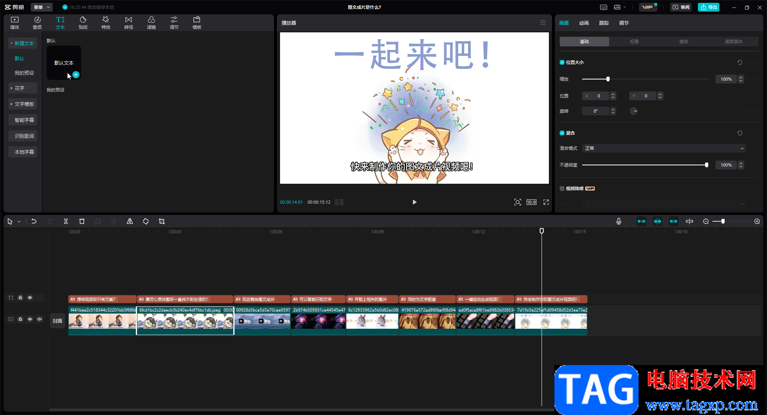Screen dimensions: 767x415
Task: Switch to the 动画 tab
Action: click(x=584, y=23)
